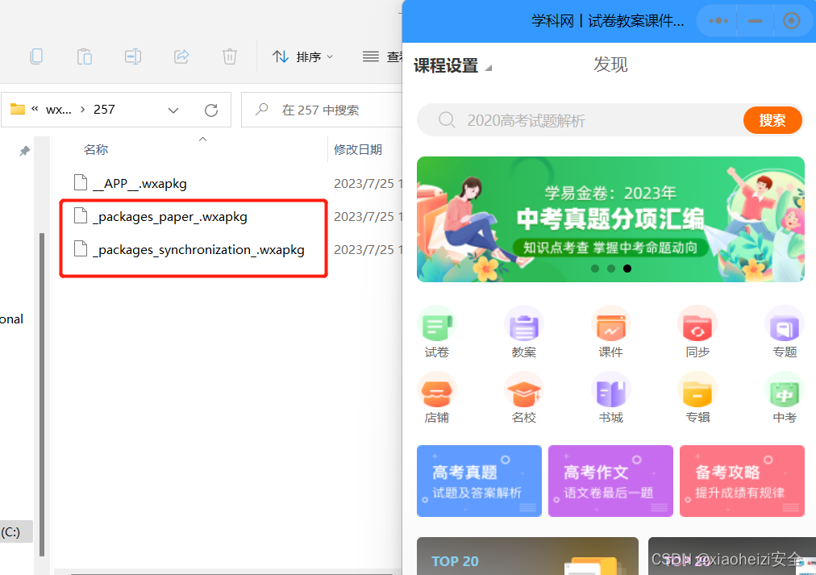816x575 pixels.
Task: Open the 店铺 icon
Action: click(x=436, y=398)
